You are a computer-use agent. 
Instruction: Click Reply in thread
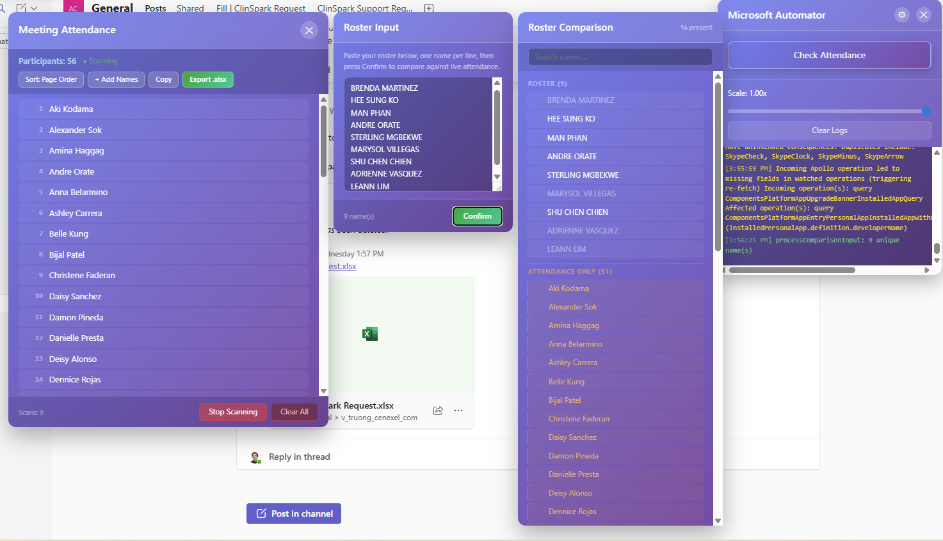(x=299, y=457)
